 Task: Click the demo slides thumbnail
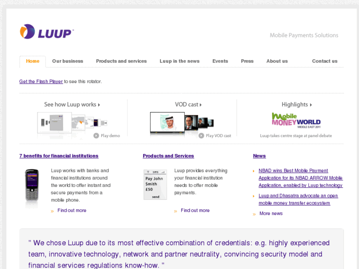tap(72, 123)
